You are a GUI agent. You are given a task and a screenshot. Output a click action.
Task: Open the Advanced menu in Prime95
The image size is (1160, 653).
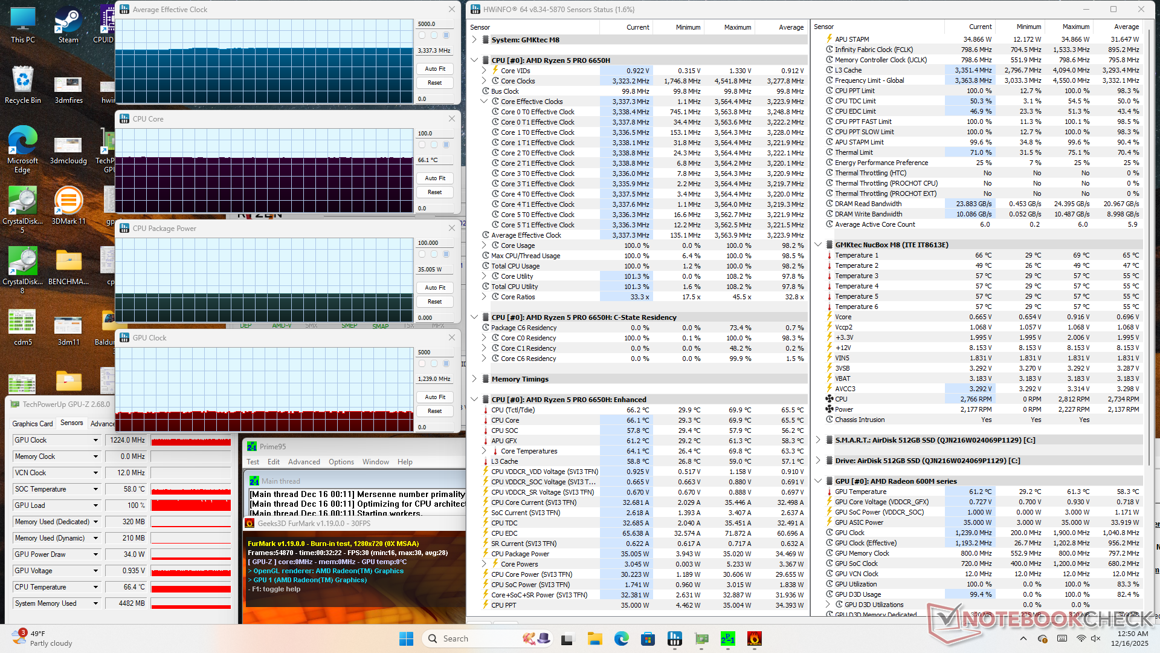coord(304,462)
